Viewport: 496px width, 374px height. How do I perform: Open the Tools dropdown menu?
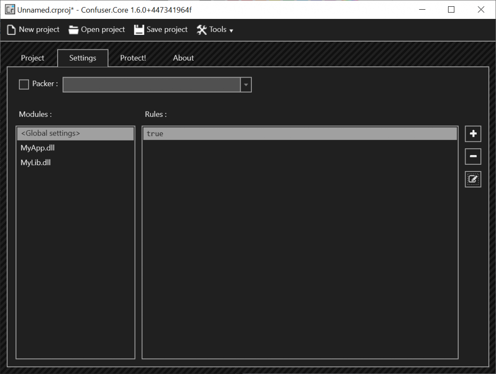[x=215, y=30]
